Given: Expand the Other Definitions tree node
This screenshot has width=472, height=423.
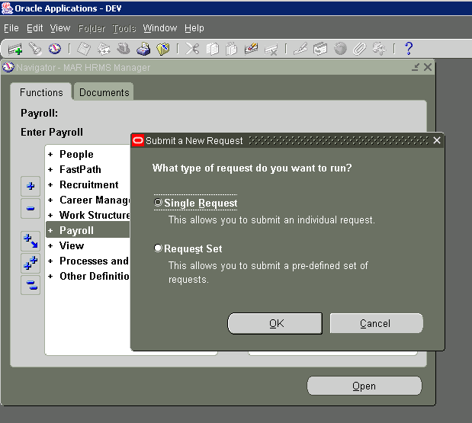Looking at the screenshot, I should (x=50, y=276).
